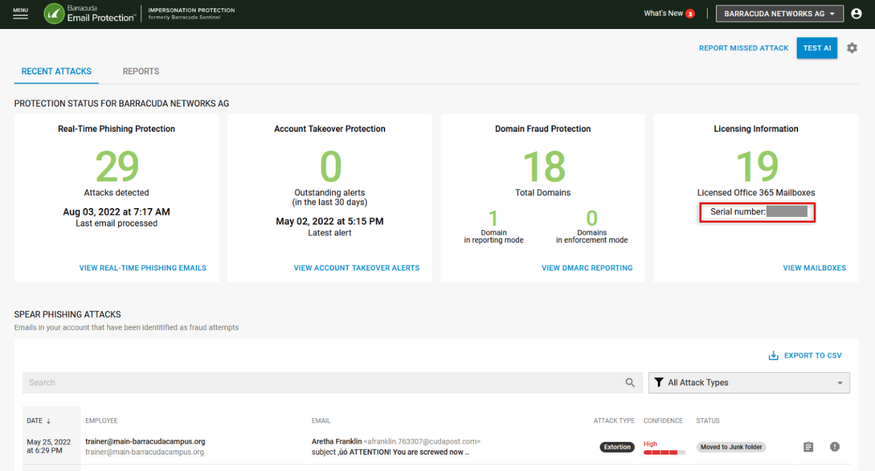
Task: Open VIEW MAILBOXES link
Action: [814, 268]
